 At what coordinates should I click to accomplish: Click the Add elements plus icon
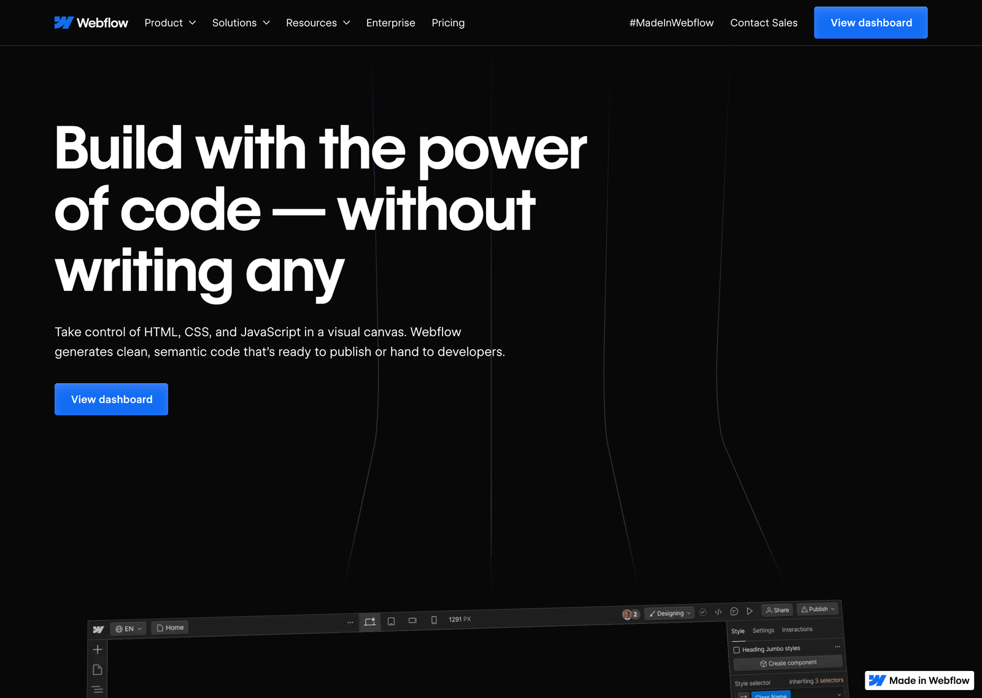[x=97, y=650]
